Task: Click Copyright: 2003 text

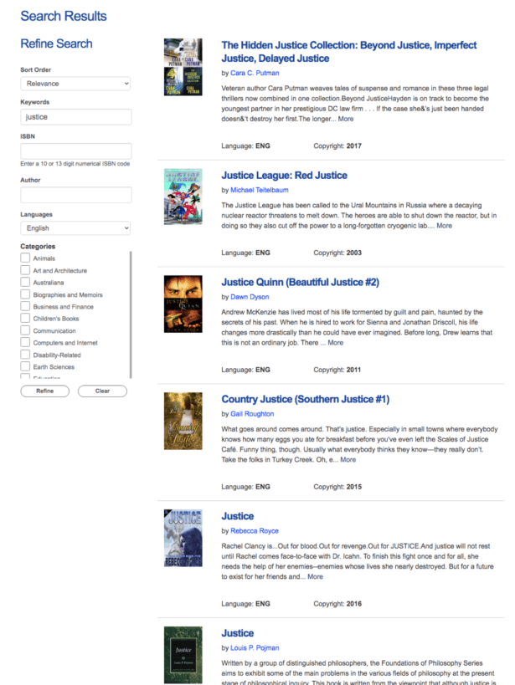Action: tap(337, 253)
